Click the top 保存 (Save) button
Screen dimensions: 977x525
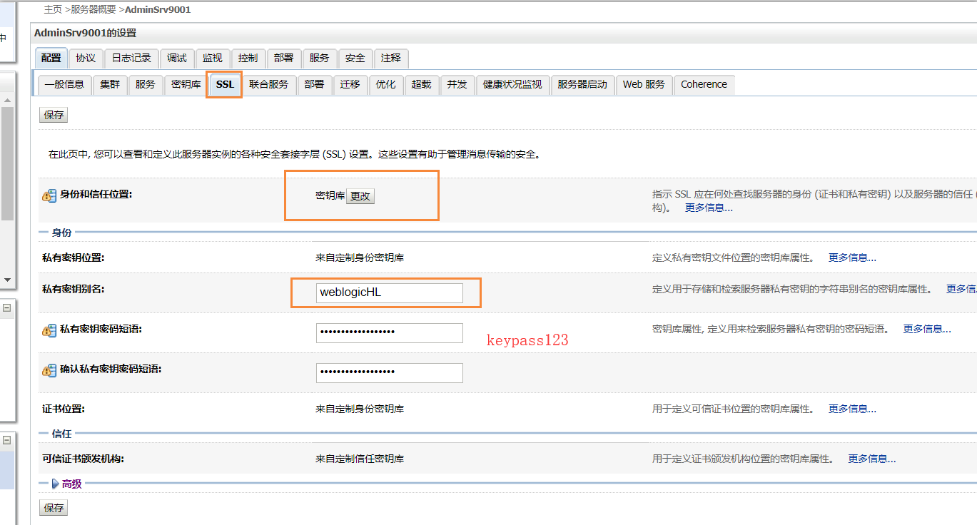(x=53, y=114)
